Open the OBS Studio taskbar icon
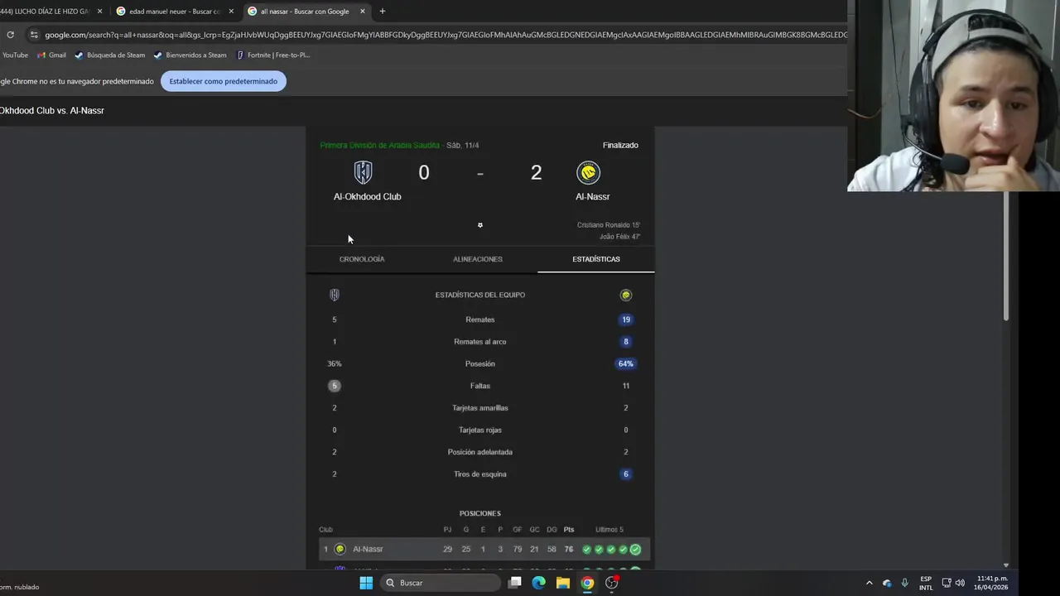The image size is (1060, 596). (x=612, y=583)
